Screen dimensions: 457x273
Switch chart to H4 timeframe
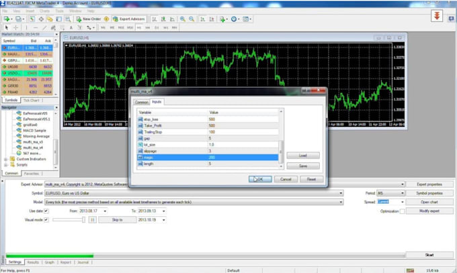pos(148,28)
